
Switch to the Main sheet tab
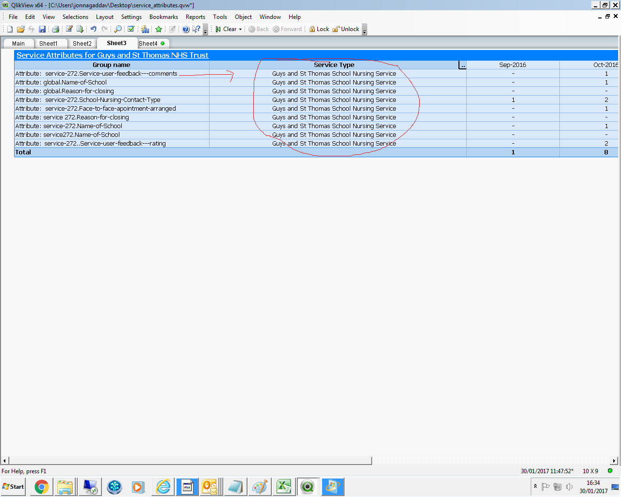tap(18, 44)
